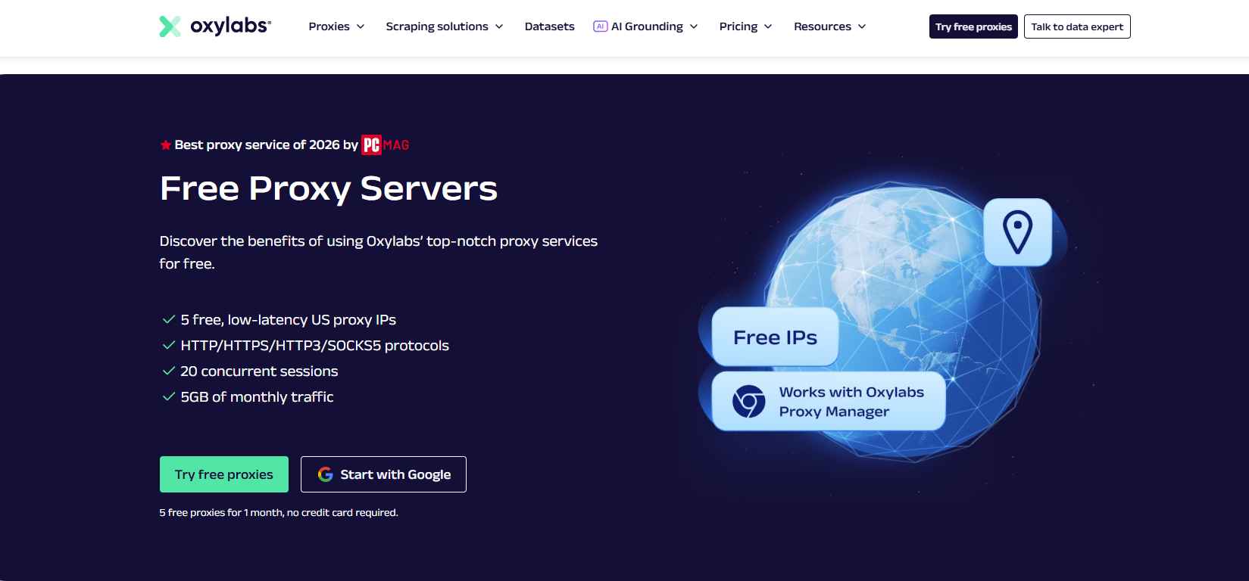This screenshot has height=581, width=1249.
Task: Click the AI badge icon beside AI Grounding
Action: (601, 26)
